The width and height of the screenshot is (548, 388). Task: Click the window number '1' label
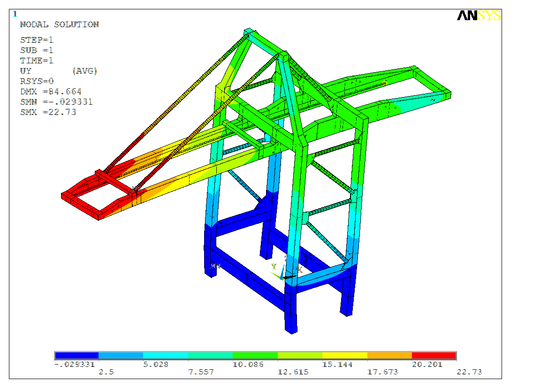(15, 14)
